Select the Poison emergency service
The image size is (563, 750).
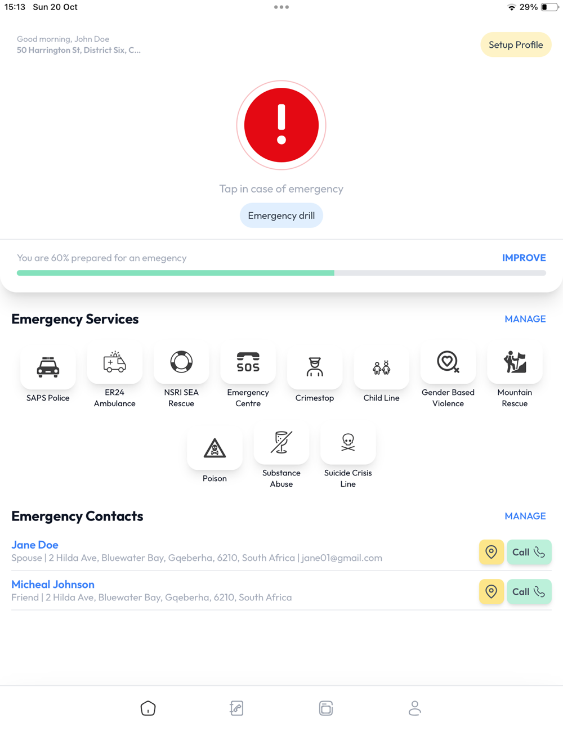215,448
